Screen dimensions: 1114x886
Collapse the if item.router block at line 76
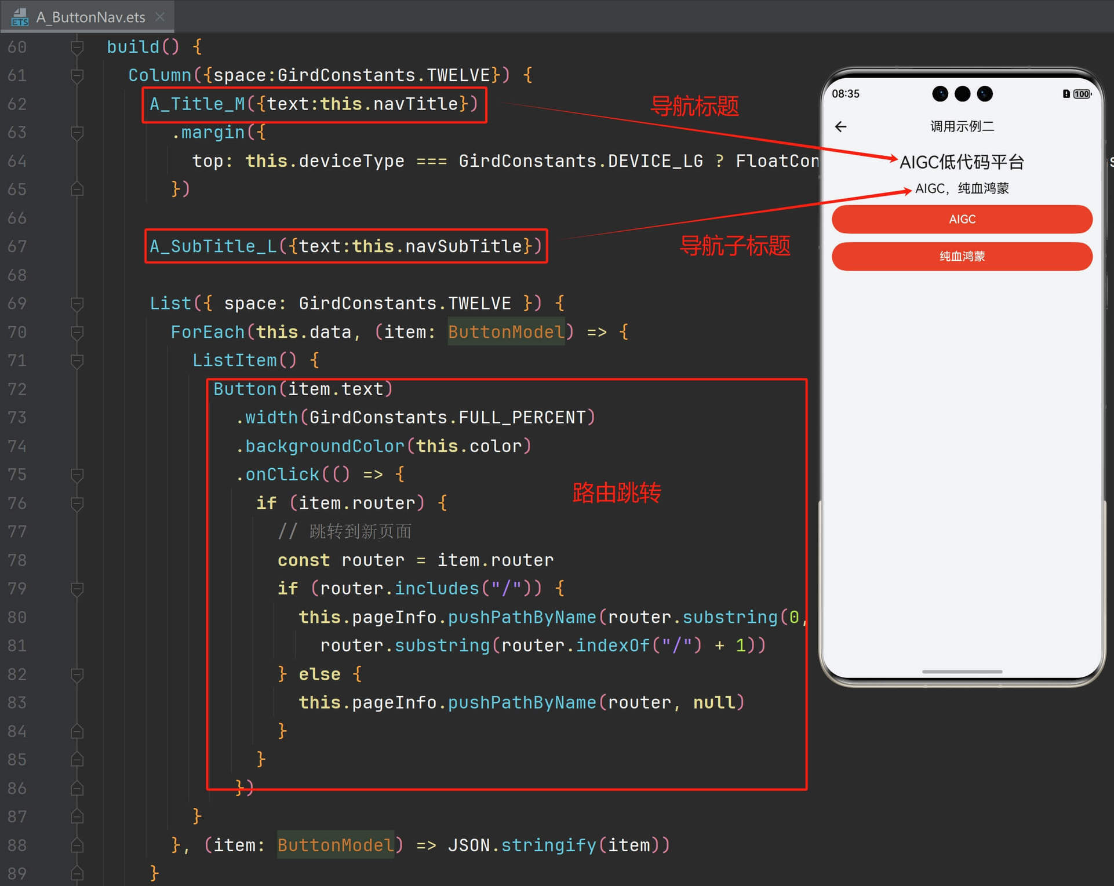point(77,503)
